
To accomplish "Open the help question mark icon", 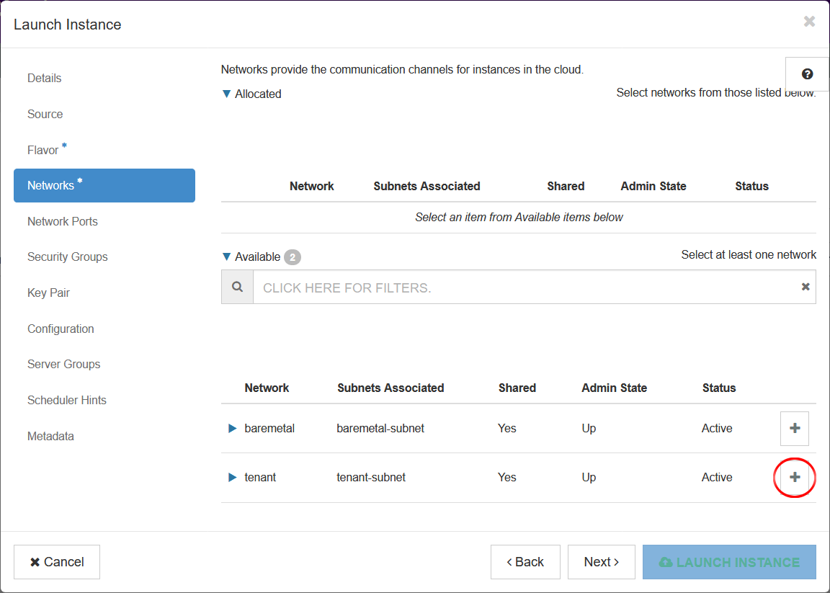I will [807, 74].
